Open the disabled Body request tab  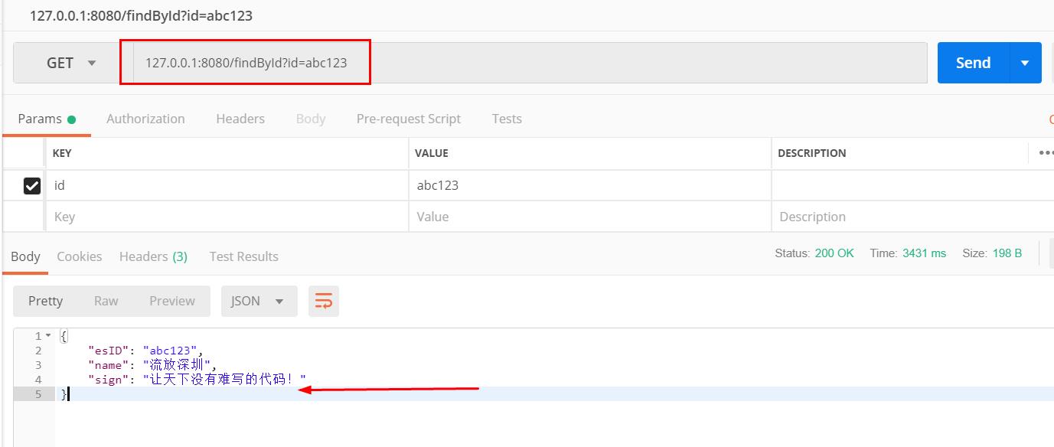click(311, 119)
